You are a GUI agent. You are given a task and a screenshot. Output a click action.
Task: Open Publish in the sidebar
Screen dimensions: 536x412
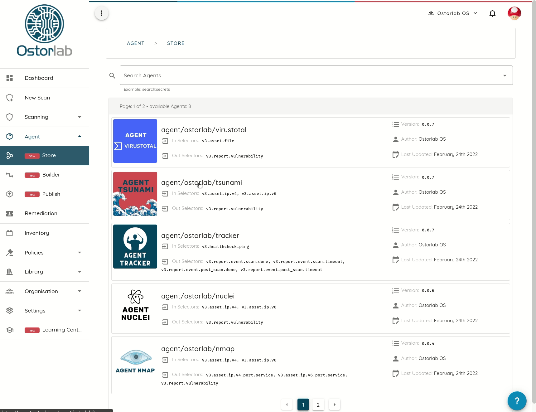point(45,194)
